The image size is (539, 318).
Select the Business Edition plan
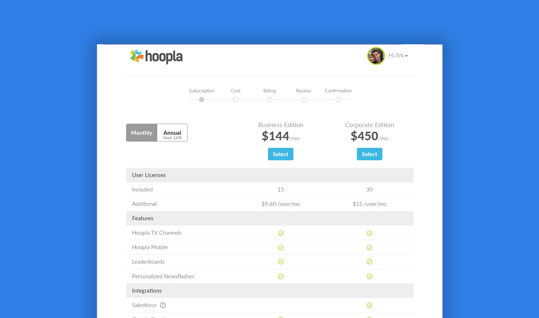pyautogui.click(x=281, y=154)
